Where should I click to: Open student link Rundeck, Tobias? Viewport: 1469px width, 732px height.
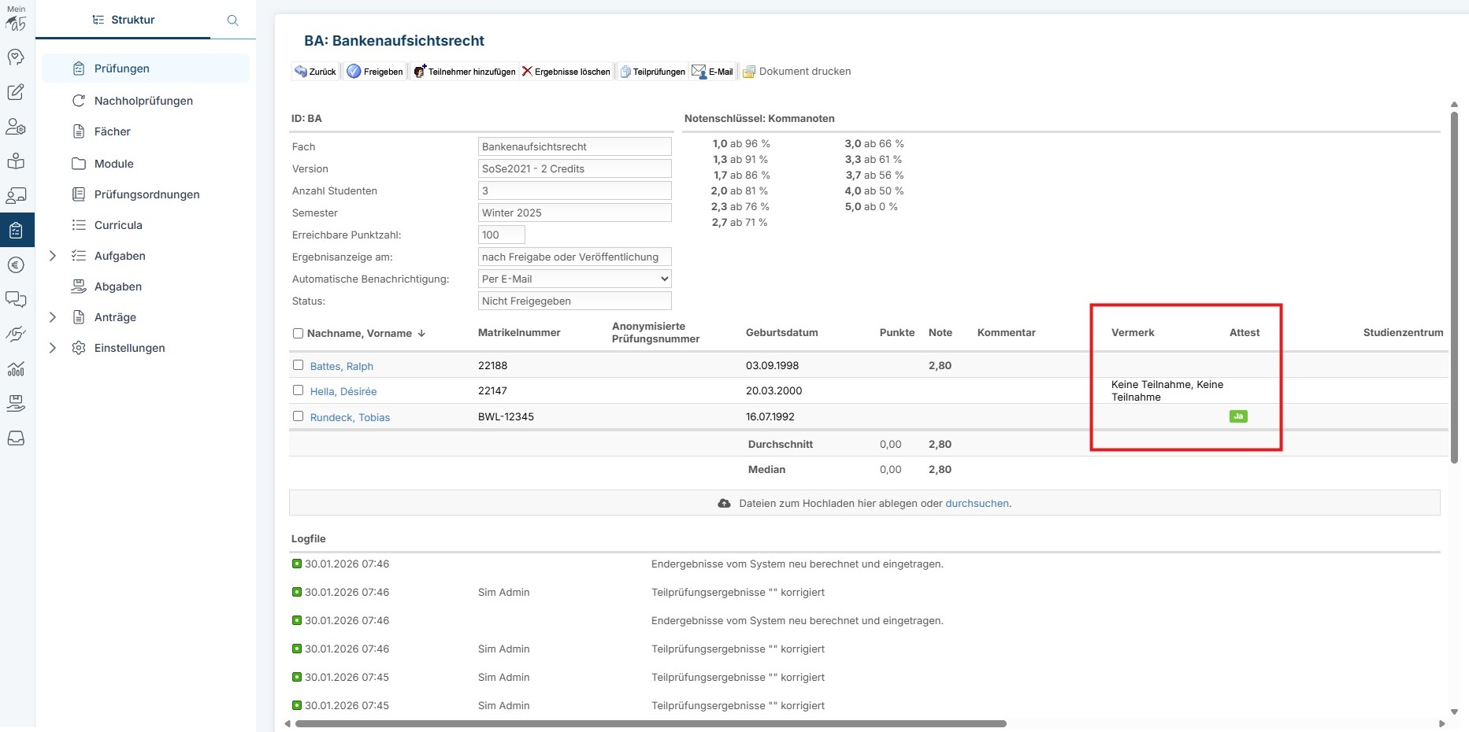tap(350, 417)
